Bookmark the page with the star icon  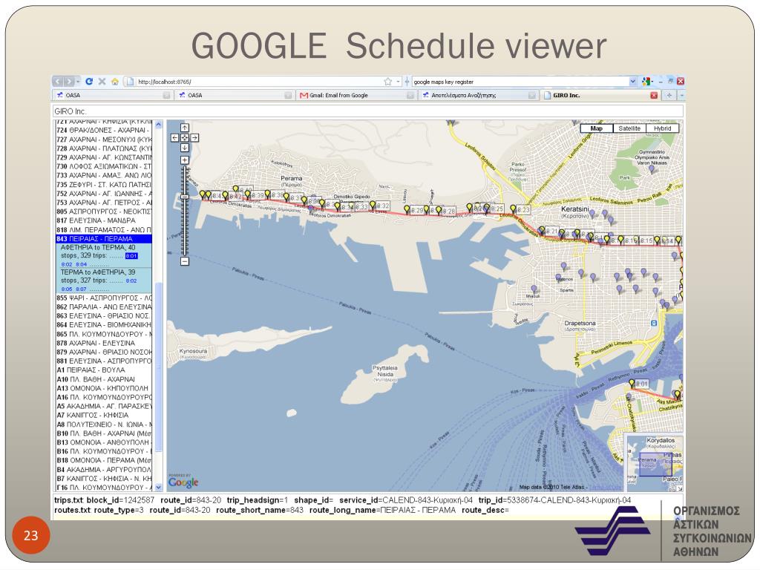387,82
